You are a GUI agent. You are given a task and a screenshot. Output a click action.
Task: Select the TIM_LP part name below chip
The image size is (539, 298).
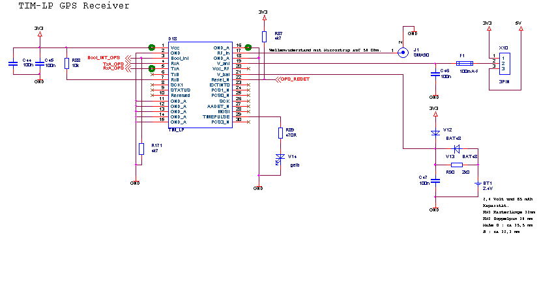pos(177,130)
